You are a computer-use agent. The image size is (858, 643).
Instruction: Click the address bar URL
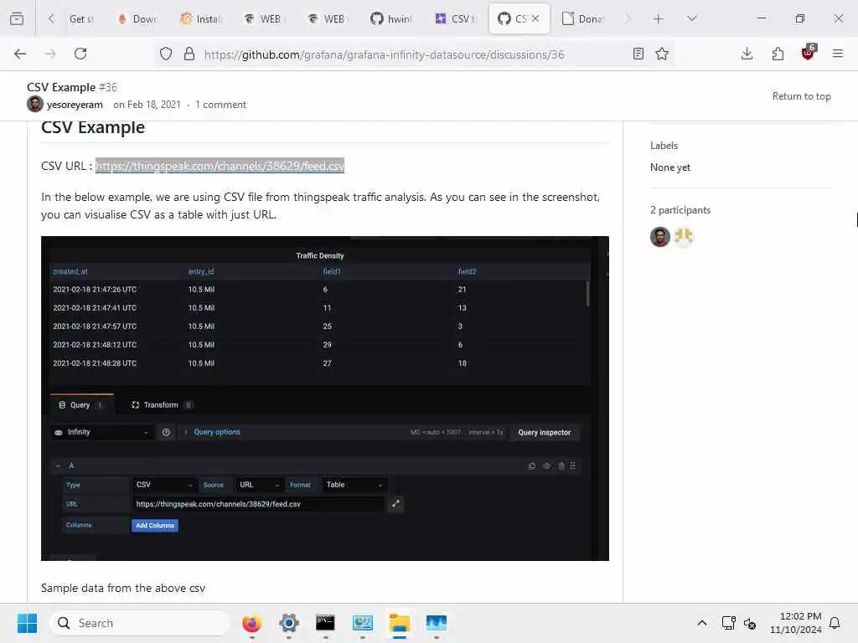tap(384, 54)
